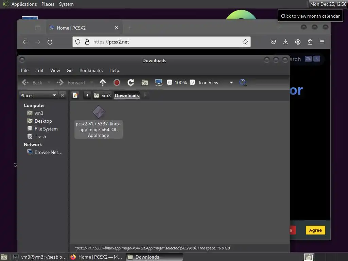348x261 pixels.
Task: Click the path bar right scroll arrow
Action: (x=145, y=95)
